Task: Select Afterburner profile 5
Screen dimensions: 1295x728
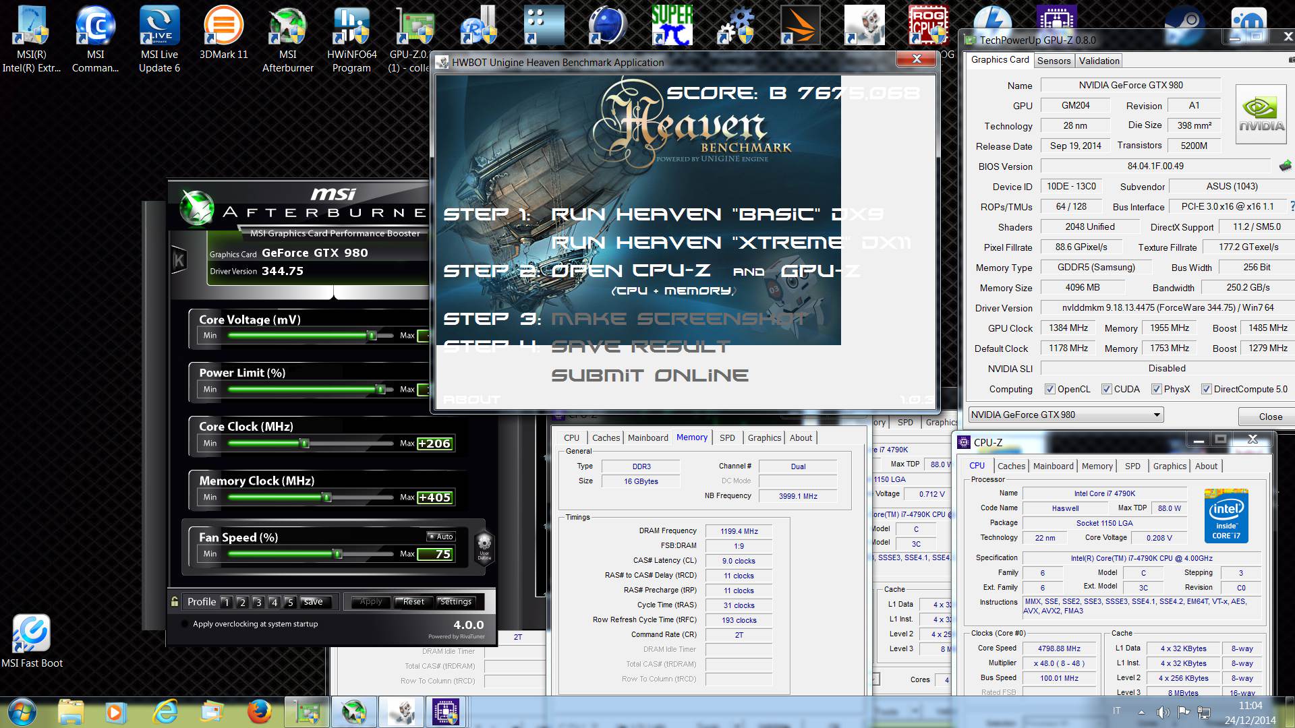Action: coord(290,602)
